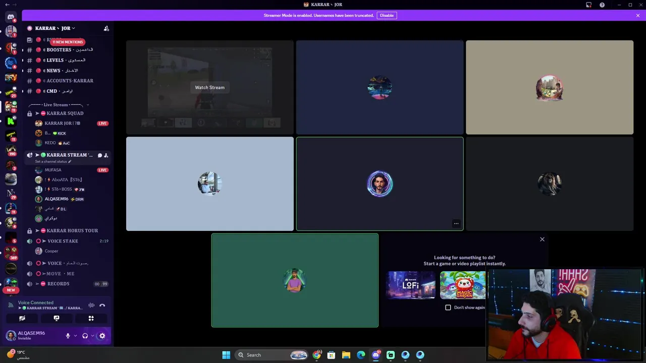646x363 pixels.
Task: Disable Streamer Mode via banner button
Action: pos(387,15)
